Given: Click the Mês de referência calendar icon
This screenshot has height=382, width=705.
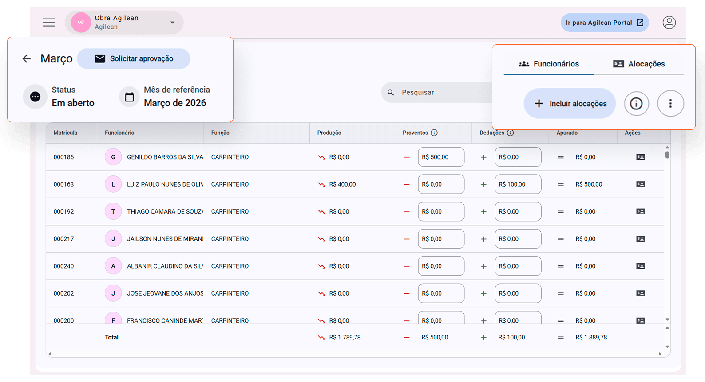Looking at the screenshot, I should point(129,97).
